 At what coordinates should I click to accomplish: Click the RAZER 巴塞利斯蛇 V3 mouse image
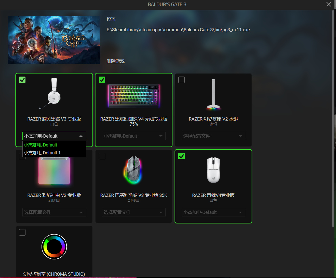tap(133, 170)
